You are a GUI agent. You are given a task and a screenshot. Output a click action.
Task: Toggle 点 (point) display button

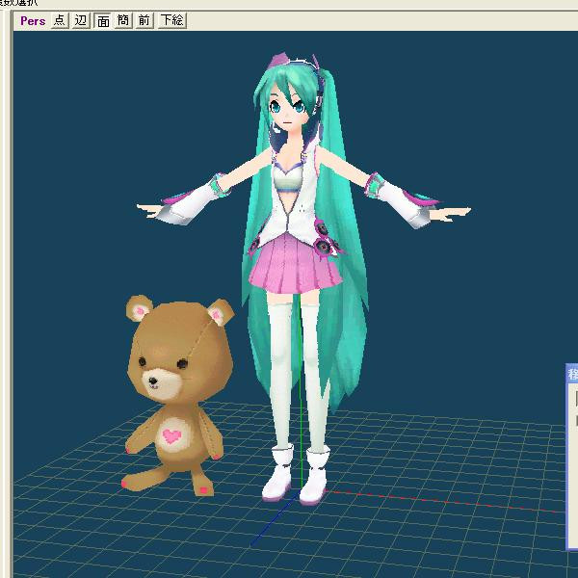tap(60, 20)
